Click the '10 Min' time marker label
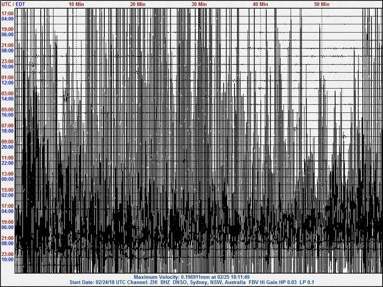The image size is (383, 287). [76, 4]
